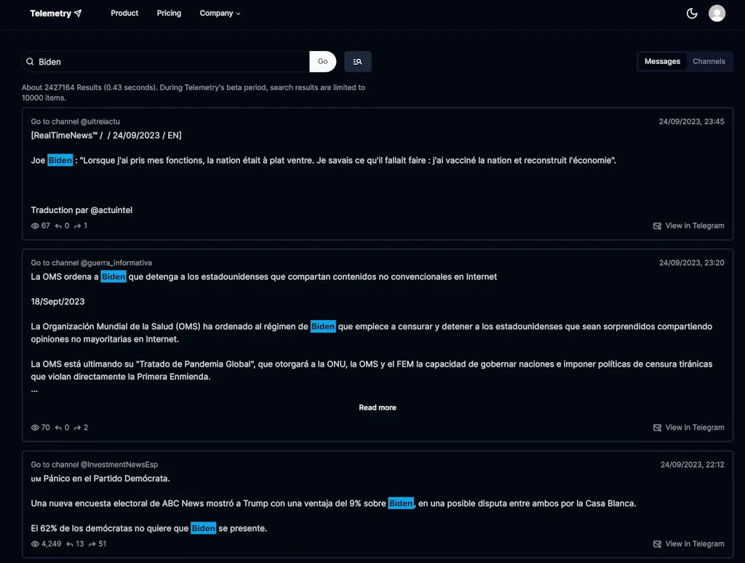
Task: Click the Telegram icon on the @guerra_informativa message
Action: tap(657, 428)
